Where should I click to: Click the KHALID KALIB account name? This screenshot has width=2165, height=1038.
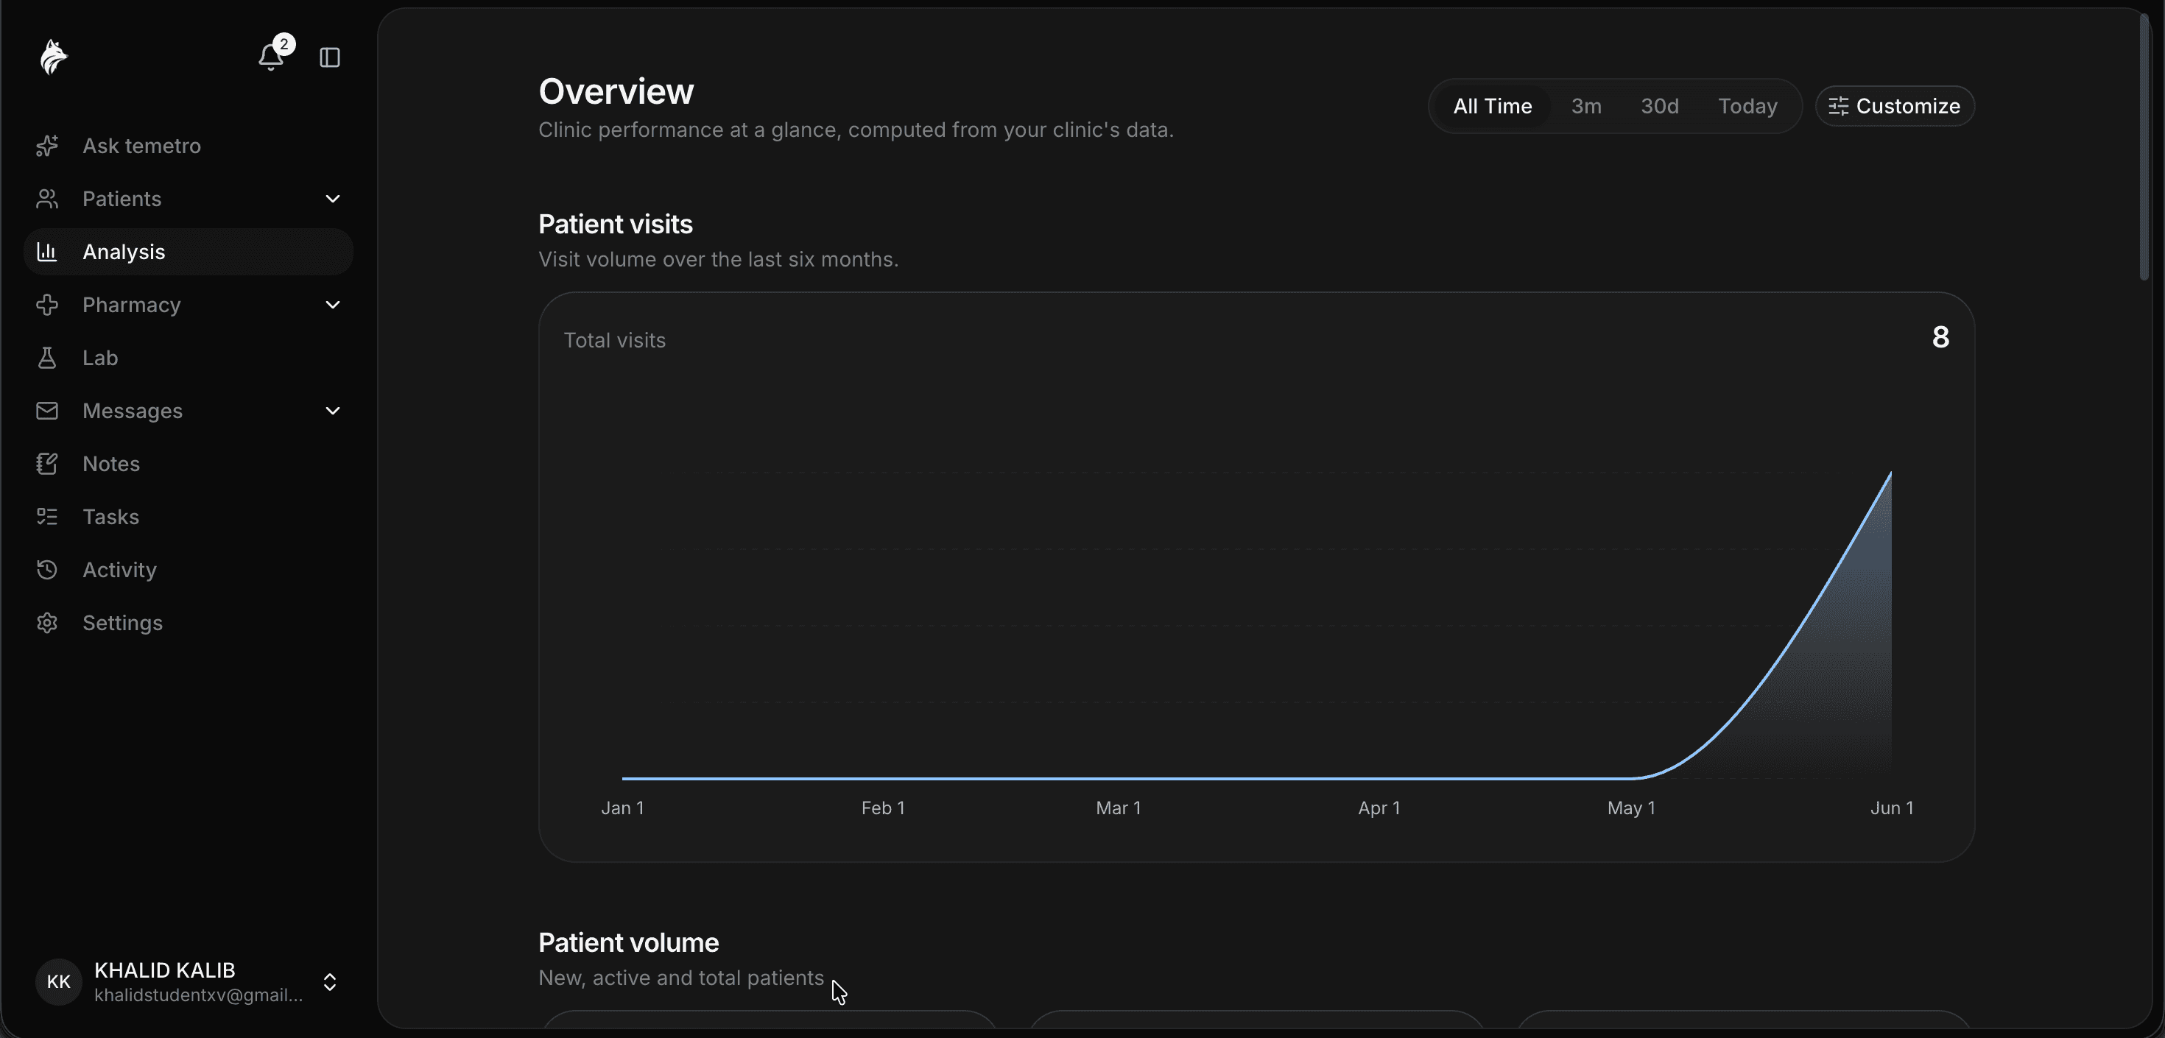click(x=165, y=970)
